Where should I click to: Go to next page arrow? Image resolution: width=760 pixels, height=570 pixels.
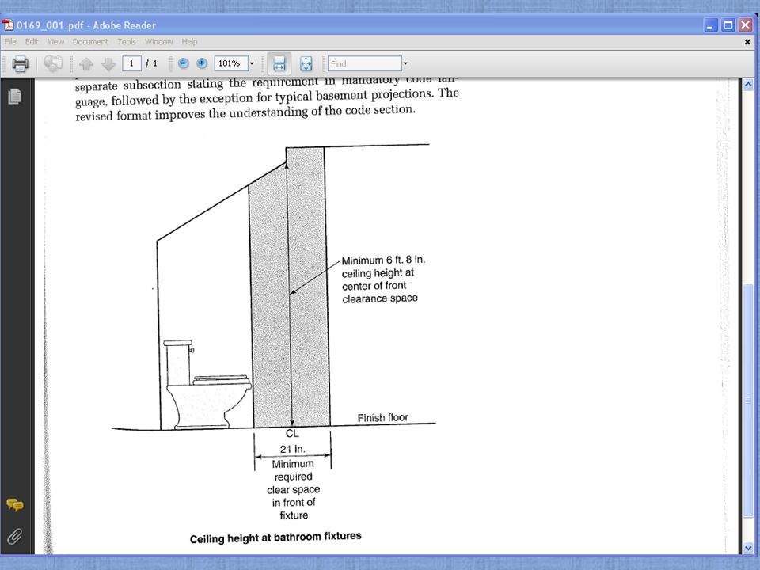(108, 63)
